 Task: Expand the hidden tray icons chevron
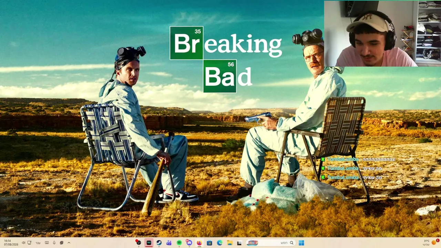tap(69, 243)
